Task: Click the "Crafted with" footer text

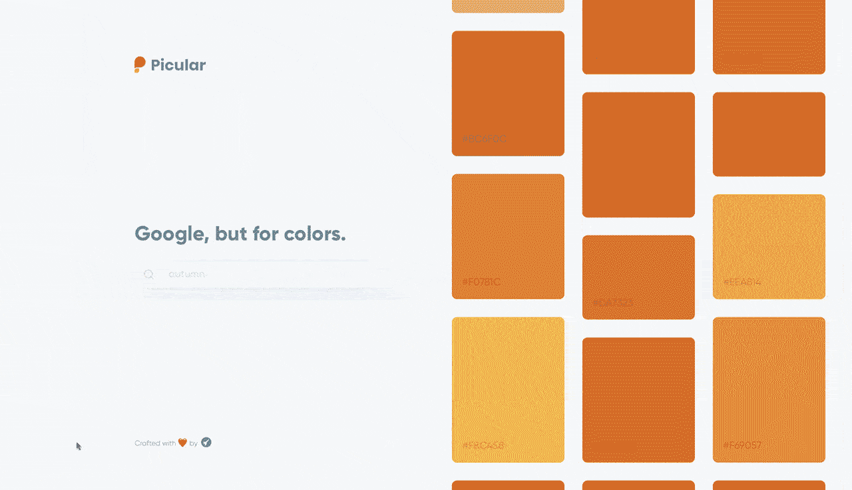Action: tap(155, 443)
